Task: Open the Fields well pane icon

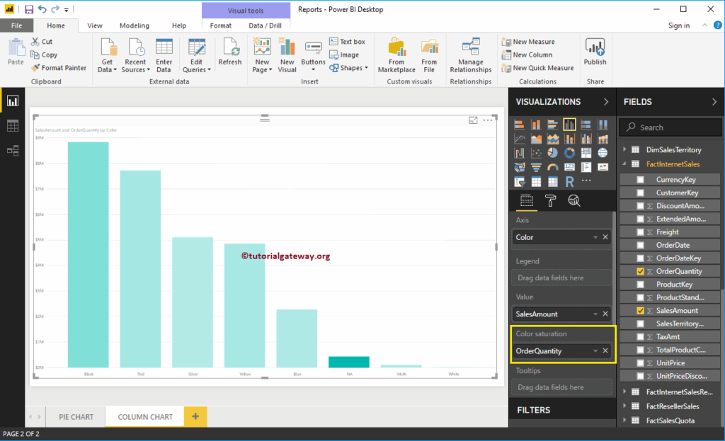Action: point(526,200)
